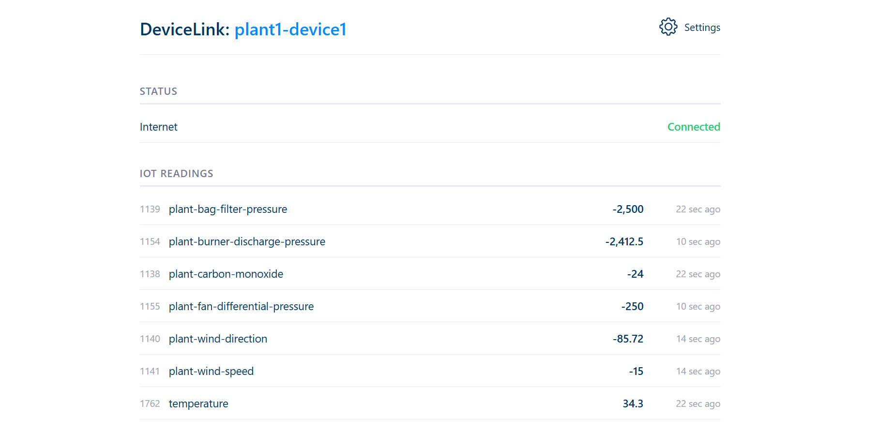Open Settings via the gear icon
Screen dimensions: 879x448
click(668, 27)
